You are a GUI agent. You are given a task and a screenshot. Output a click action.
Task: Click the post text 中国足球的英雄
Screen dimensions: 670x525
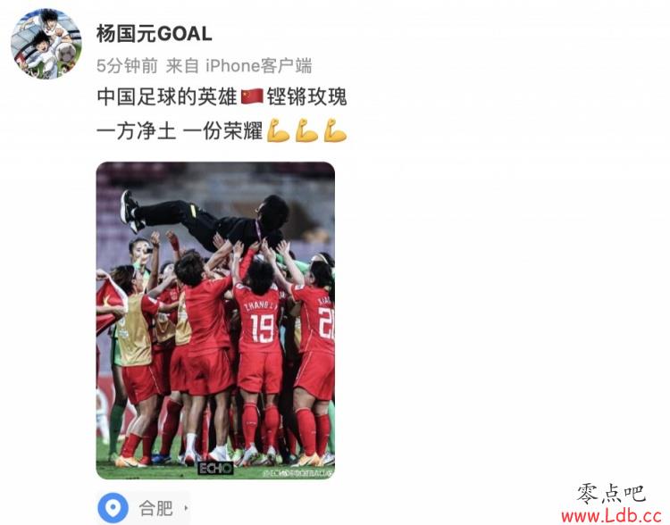click(167, 96)
